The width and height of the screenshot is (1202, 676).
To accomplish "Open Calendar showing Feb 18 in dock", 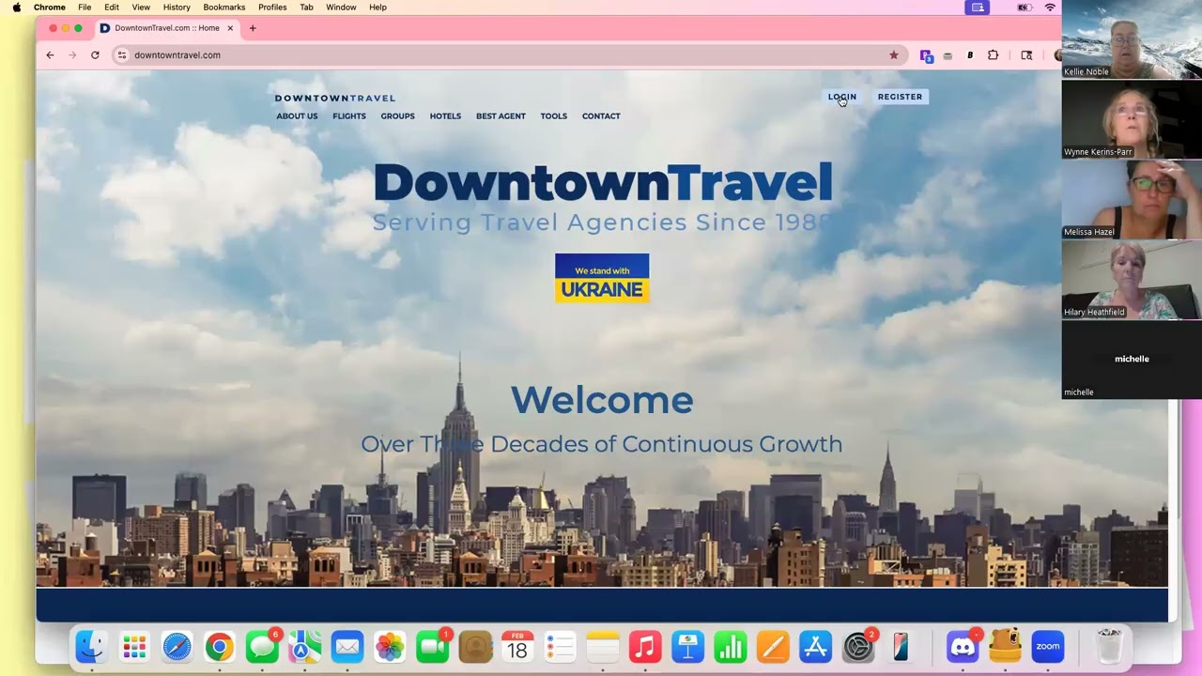I will tap(517, 647).
